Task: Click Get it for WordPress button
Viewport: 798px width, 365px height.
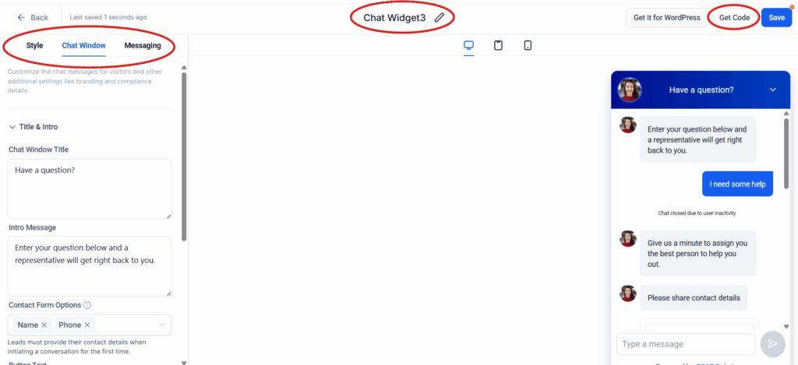Action: (667, 18)
